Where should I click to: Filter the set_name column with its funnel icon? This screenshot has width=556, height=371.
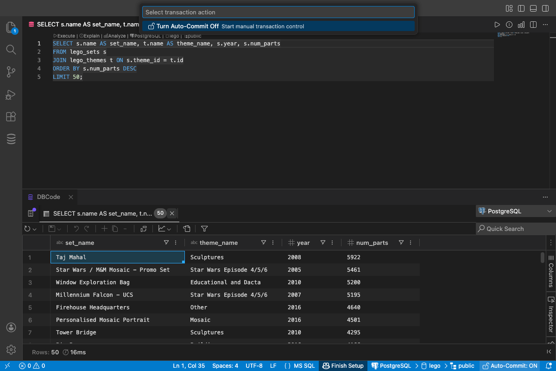[166, 242]
